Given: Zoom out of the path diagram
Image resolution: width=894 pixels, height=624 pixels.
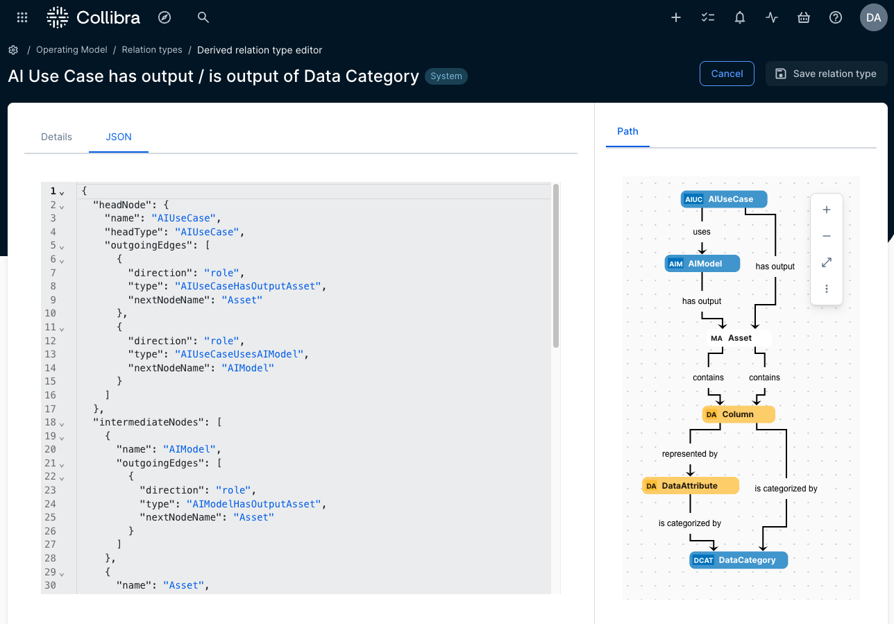Looking at the screenshot, I should coord(827,236).
